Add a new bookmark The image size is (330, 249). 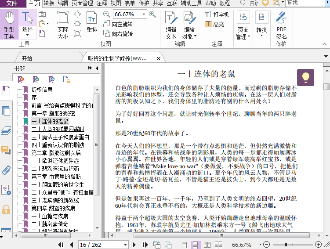pos(36,79)
